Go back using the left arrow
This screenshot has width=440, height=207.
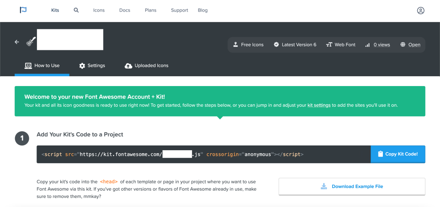[17, 42]
